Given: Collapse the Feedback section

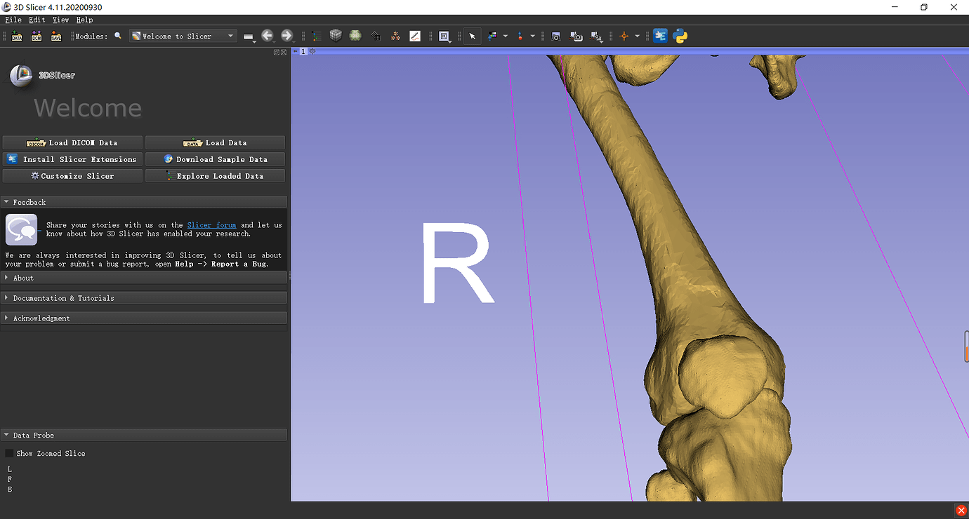Looking at the screenshot, I should click(29, 202).
